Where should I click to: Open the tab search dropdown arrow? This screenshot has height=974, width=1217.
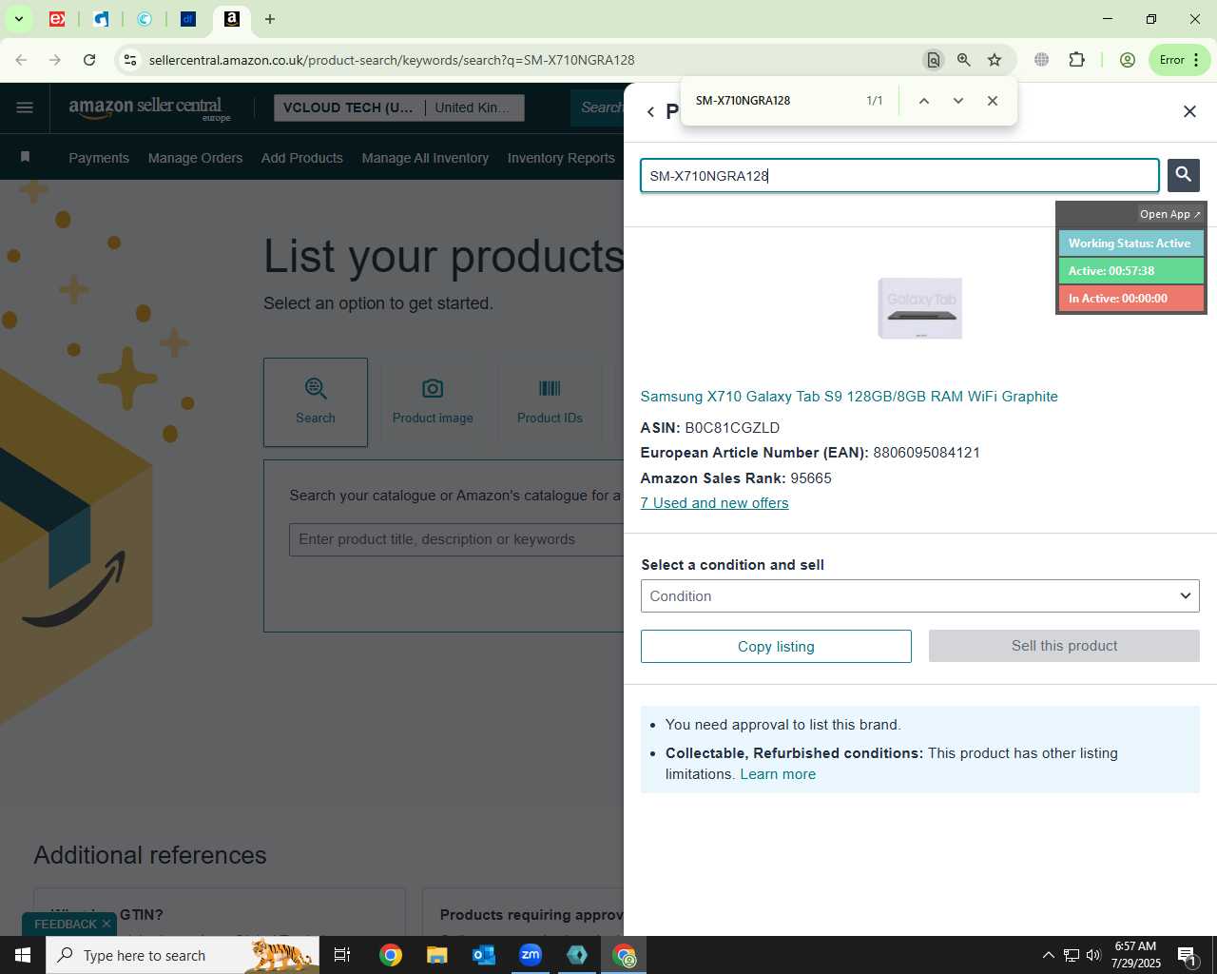[x=18, y=19]
